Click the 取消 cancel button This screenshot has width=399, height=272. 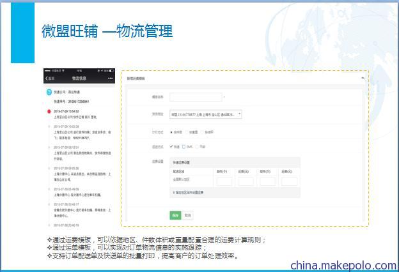point(188,215)
